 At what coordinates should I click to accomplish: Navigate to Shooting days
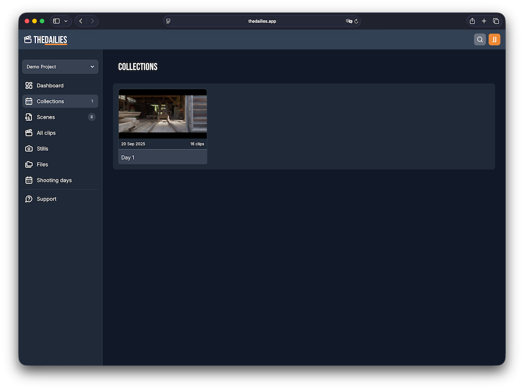(x=54, y=180)
